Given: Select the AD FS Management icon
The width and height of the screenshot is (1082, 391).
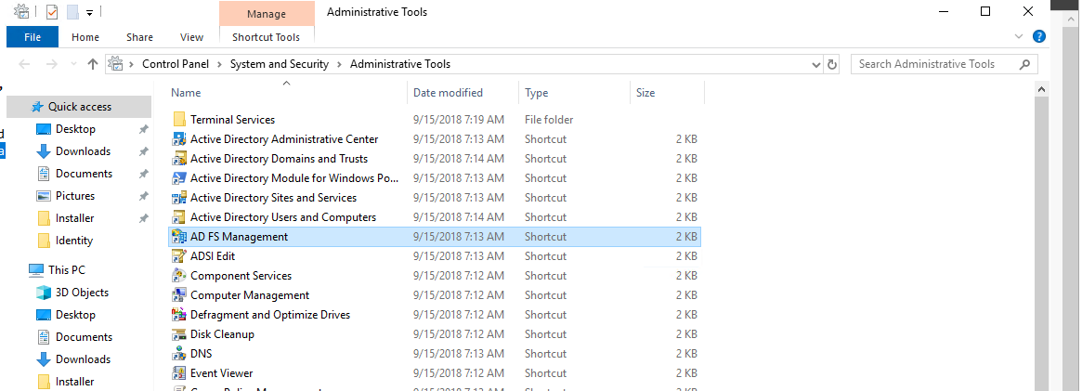Looking at the screenshot, I should click(x=179, y=237).
